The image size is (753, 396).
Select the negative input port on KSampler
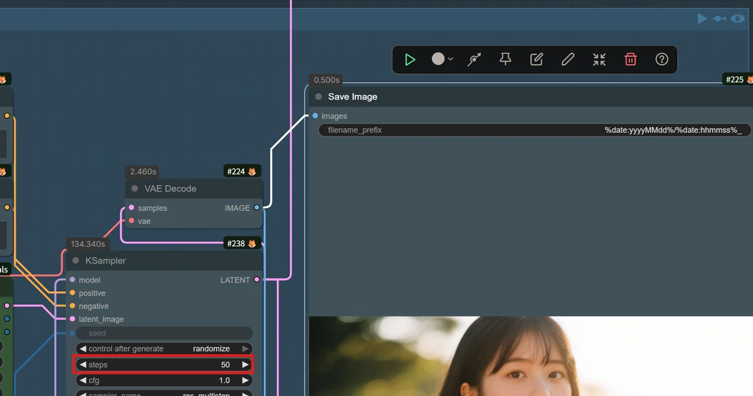point(72,306)
